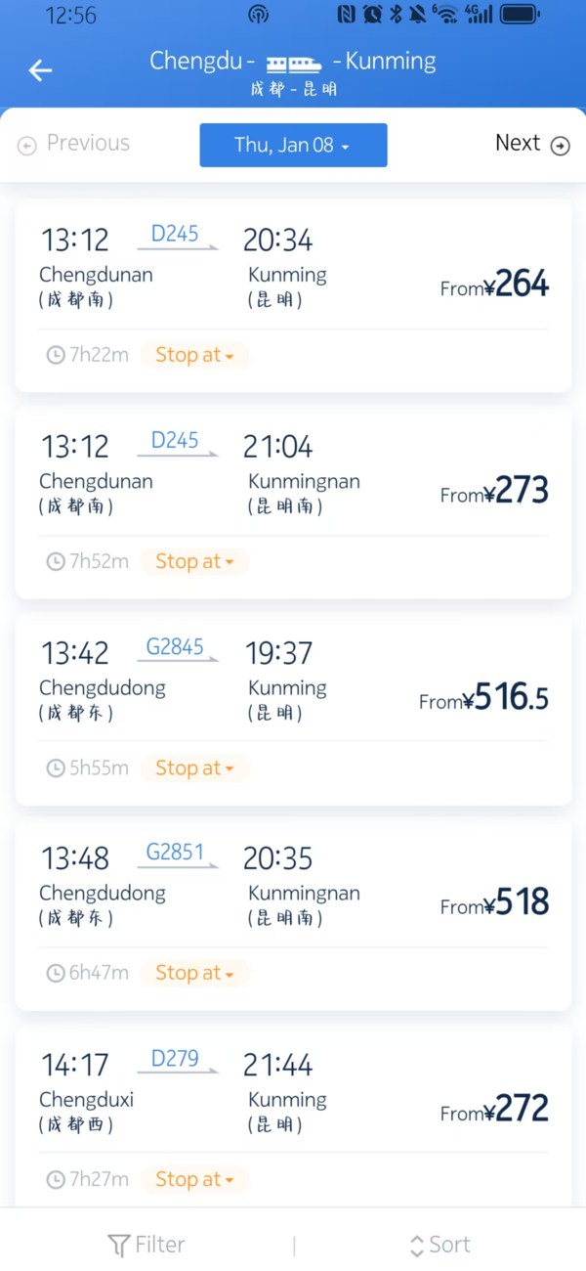Open the Filter options

coord(146,1246)
